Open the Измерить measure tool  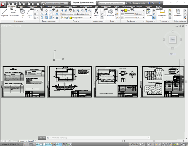tap(162, 13)
